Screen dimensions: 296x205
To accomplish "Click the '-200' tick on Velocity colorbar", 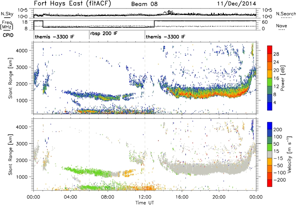I will (279, 180).
